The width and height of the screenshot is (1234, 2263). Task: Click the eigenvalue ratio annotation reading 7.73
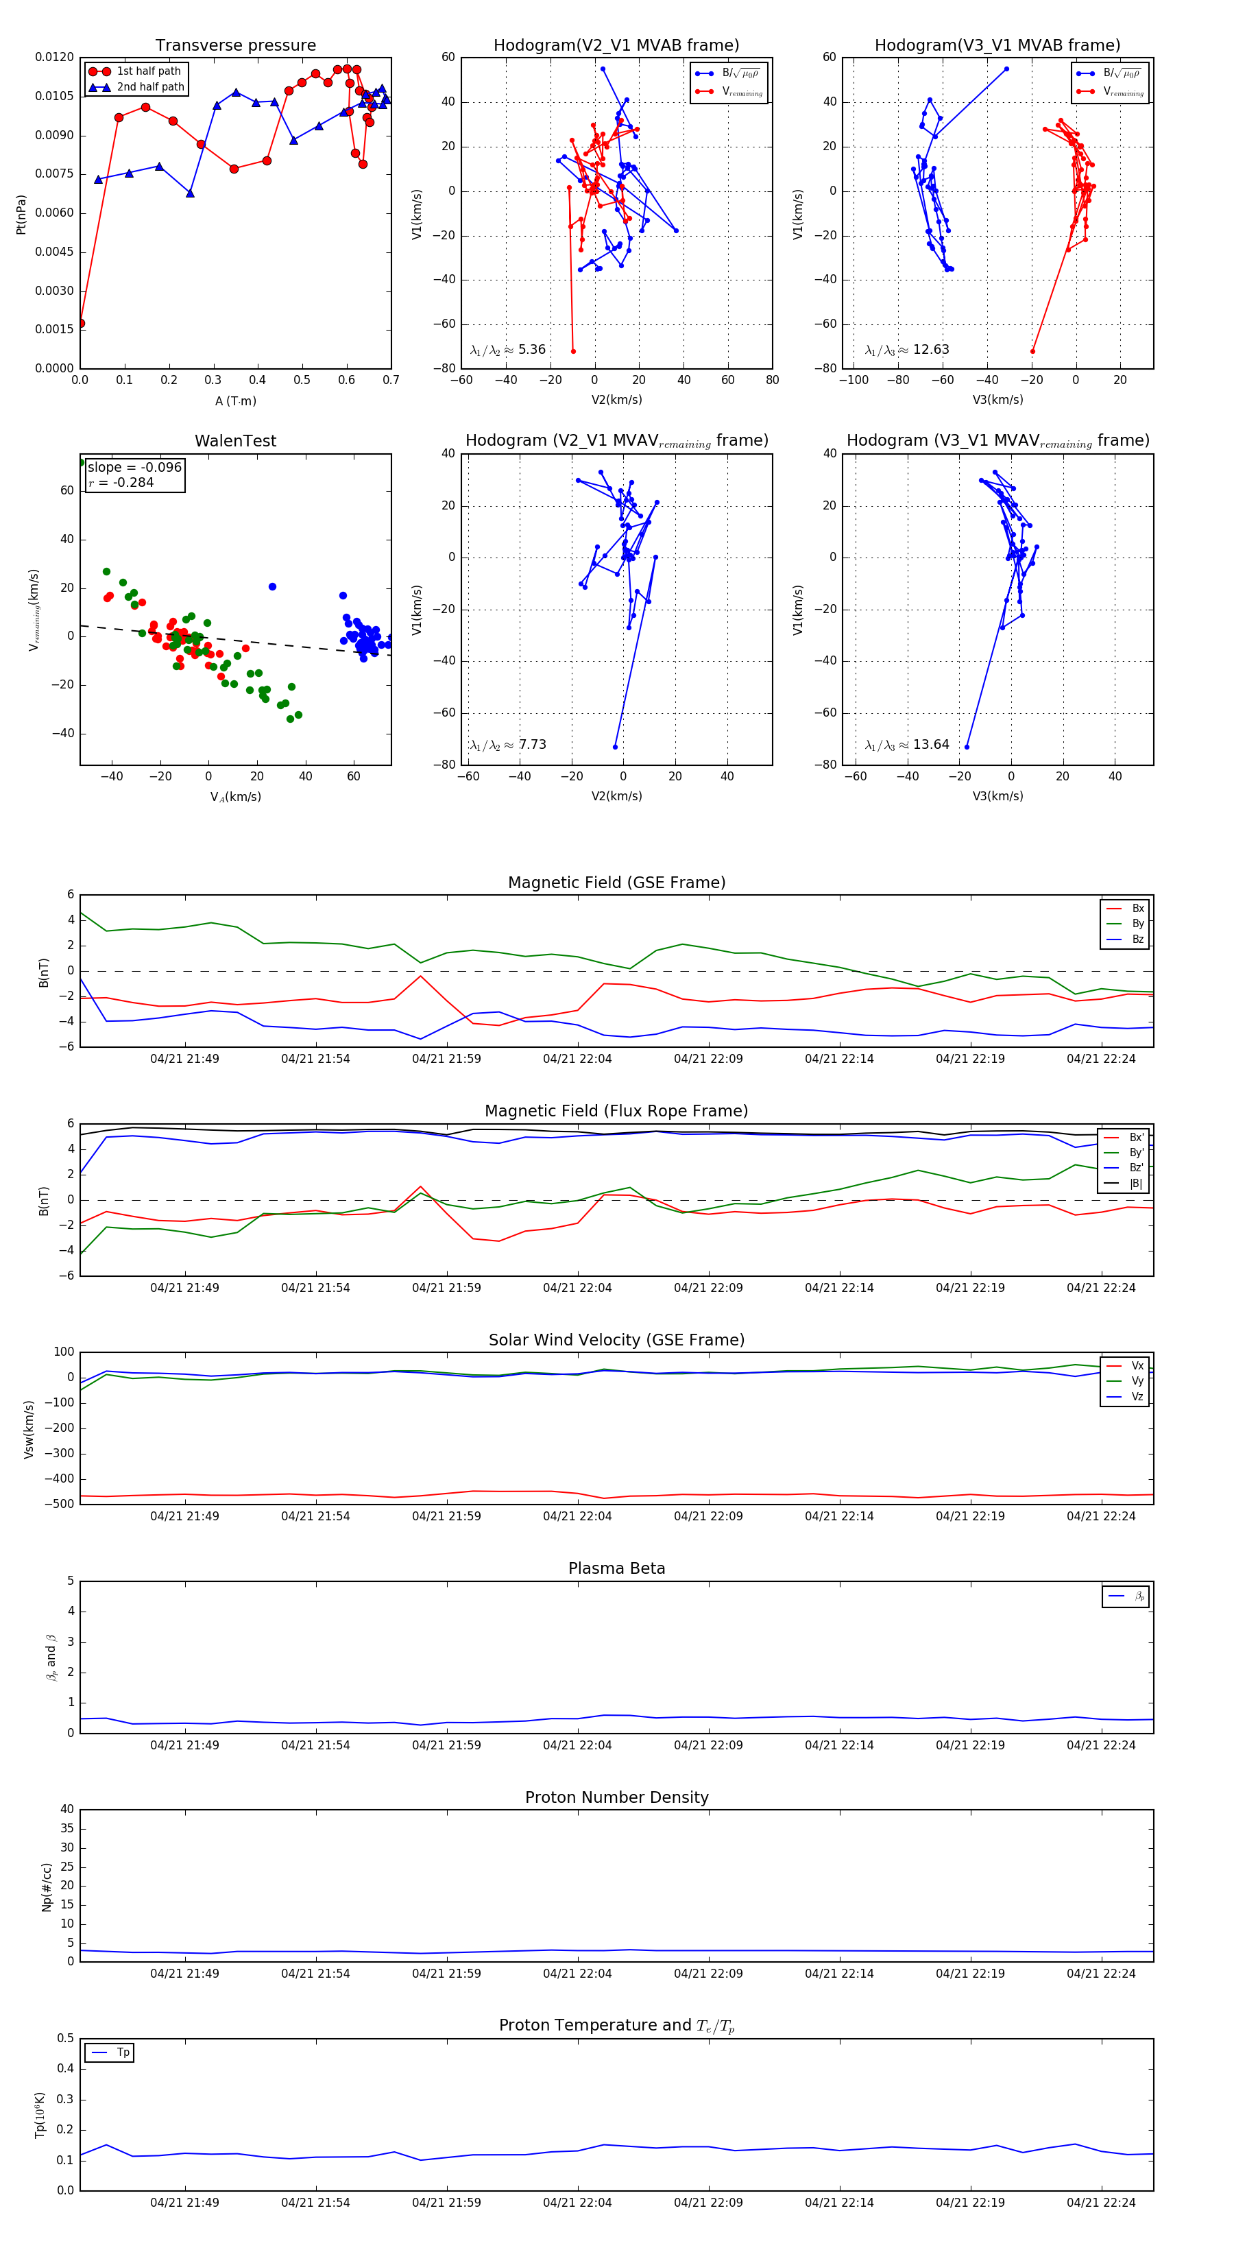(x=507, y=745)
